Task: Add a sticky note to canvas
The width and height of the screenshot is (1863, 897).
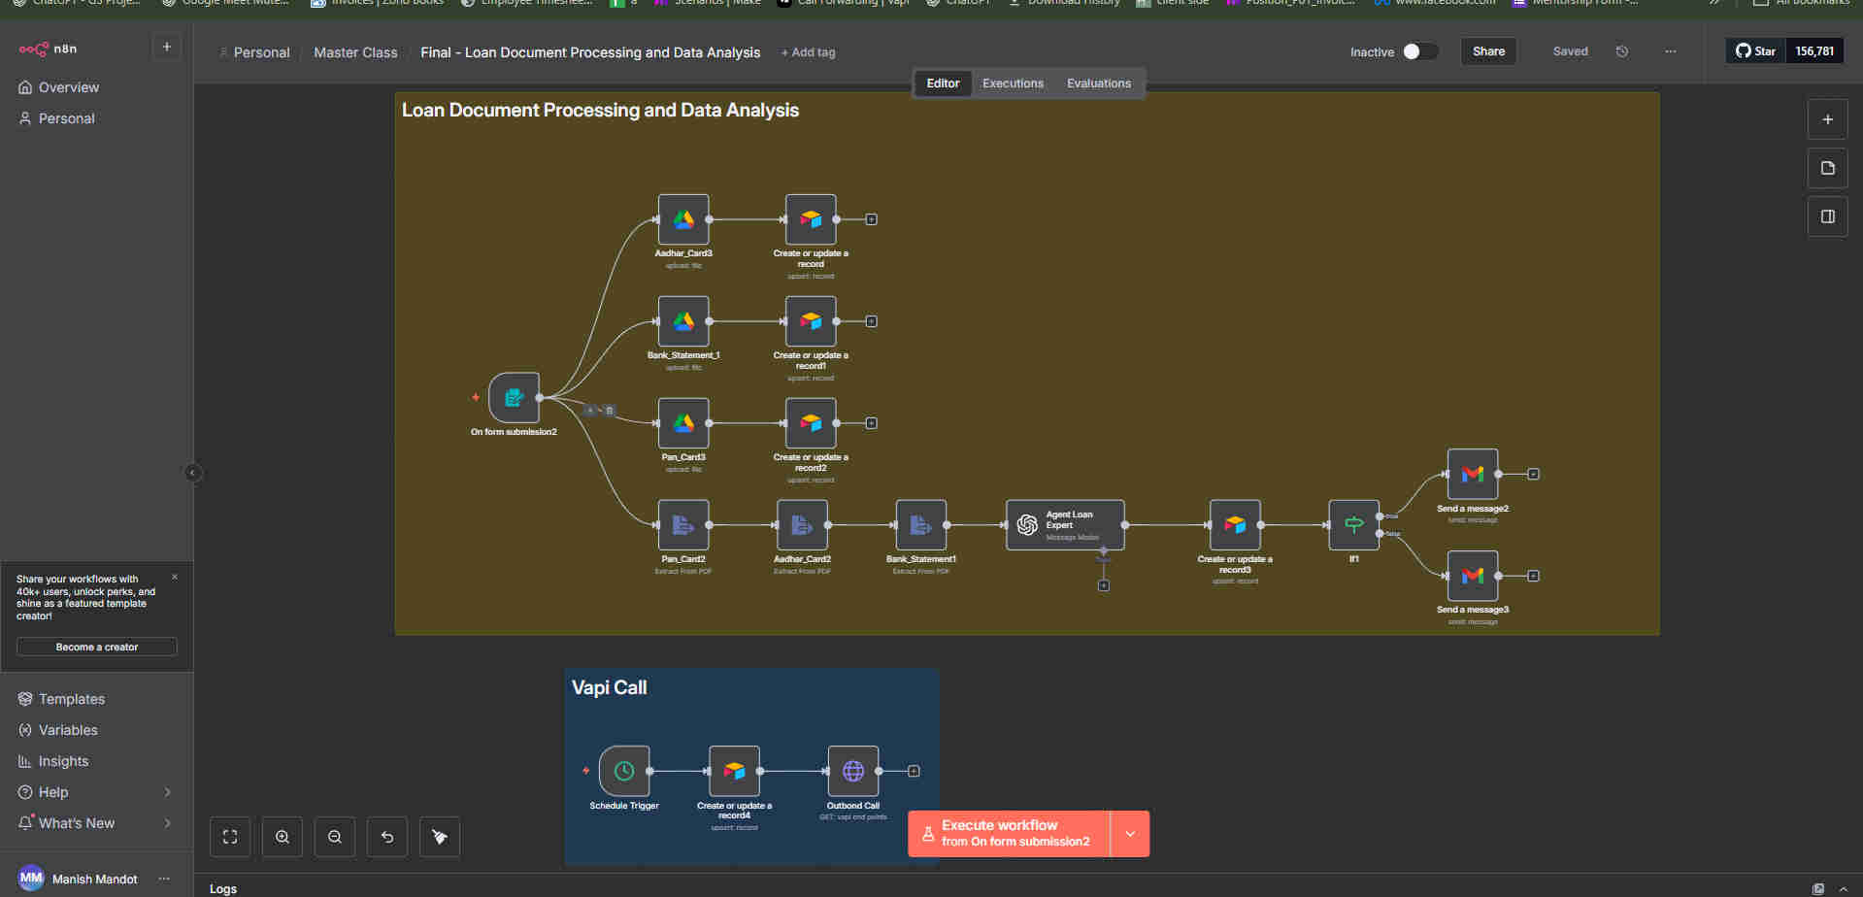Action: tap(1827, 168)
